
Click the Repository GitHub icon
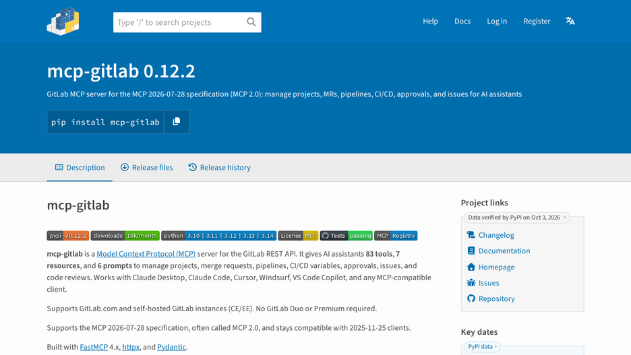click(471, 298)
